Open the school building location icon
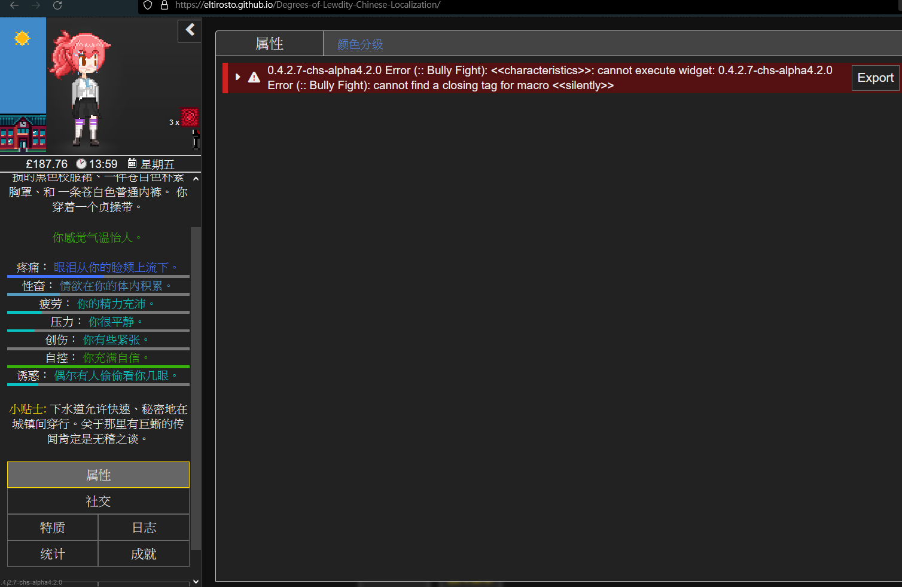The height and width of the screenshot is (587, 902). [23, 133]
